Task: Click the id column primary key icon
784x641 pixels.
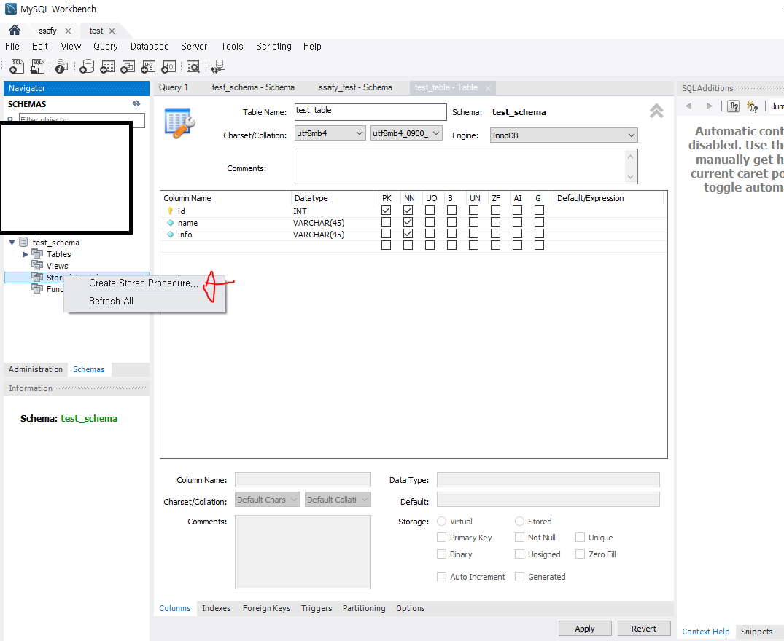Action: (170, 211)
